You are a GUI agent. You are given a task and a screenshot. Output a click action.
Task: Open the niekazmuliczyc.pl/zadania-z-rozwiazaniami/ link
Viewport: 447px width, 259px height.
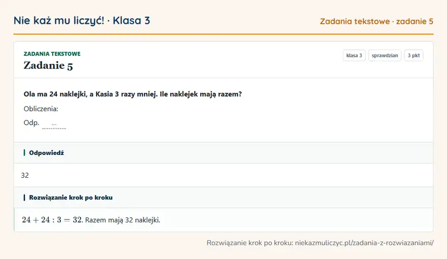364,243
